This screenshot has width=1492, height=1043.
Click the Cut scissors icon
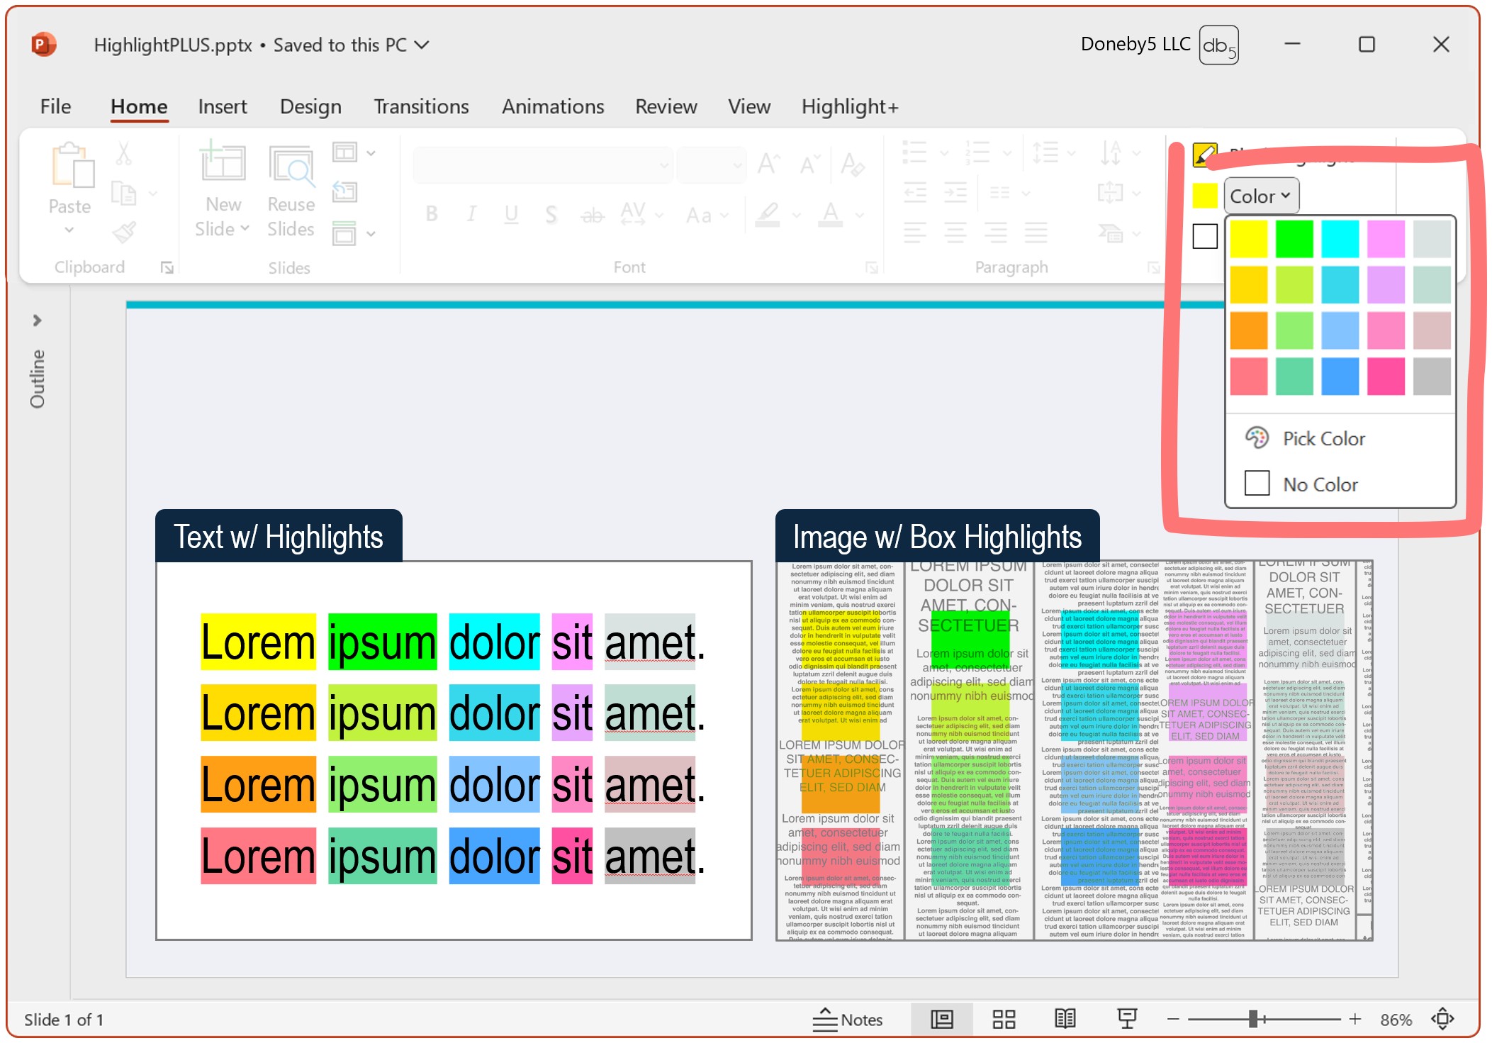(124, 153)
